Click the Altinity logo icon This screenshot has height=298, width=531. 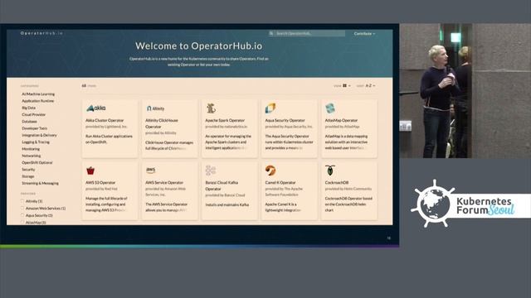pyautogui.click(x=155, y=108)
